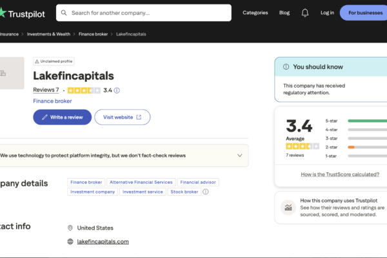Click the info icon after Stock broker
This screenshot has width=387, height=258.
(x=206, y=192)
